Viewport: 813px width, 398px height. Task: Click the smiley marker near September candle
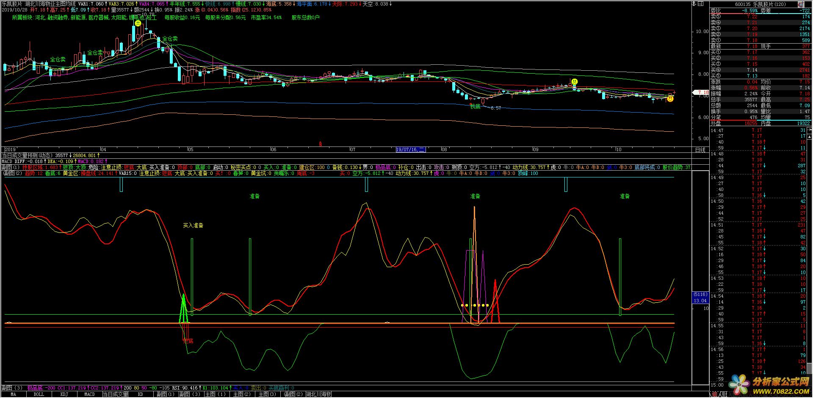(x=574, y=82)
